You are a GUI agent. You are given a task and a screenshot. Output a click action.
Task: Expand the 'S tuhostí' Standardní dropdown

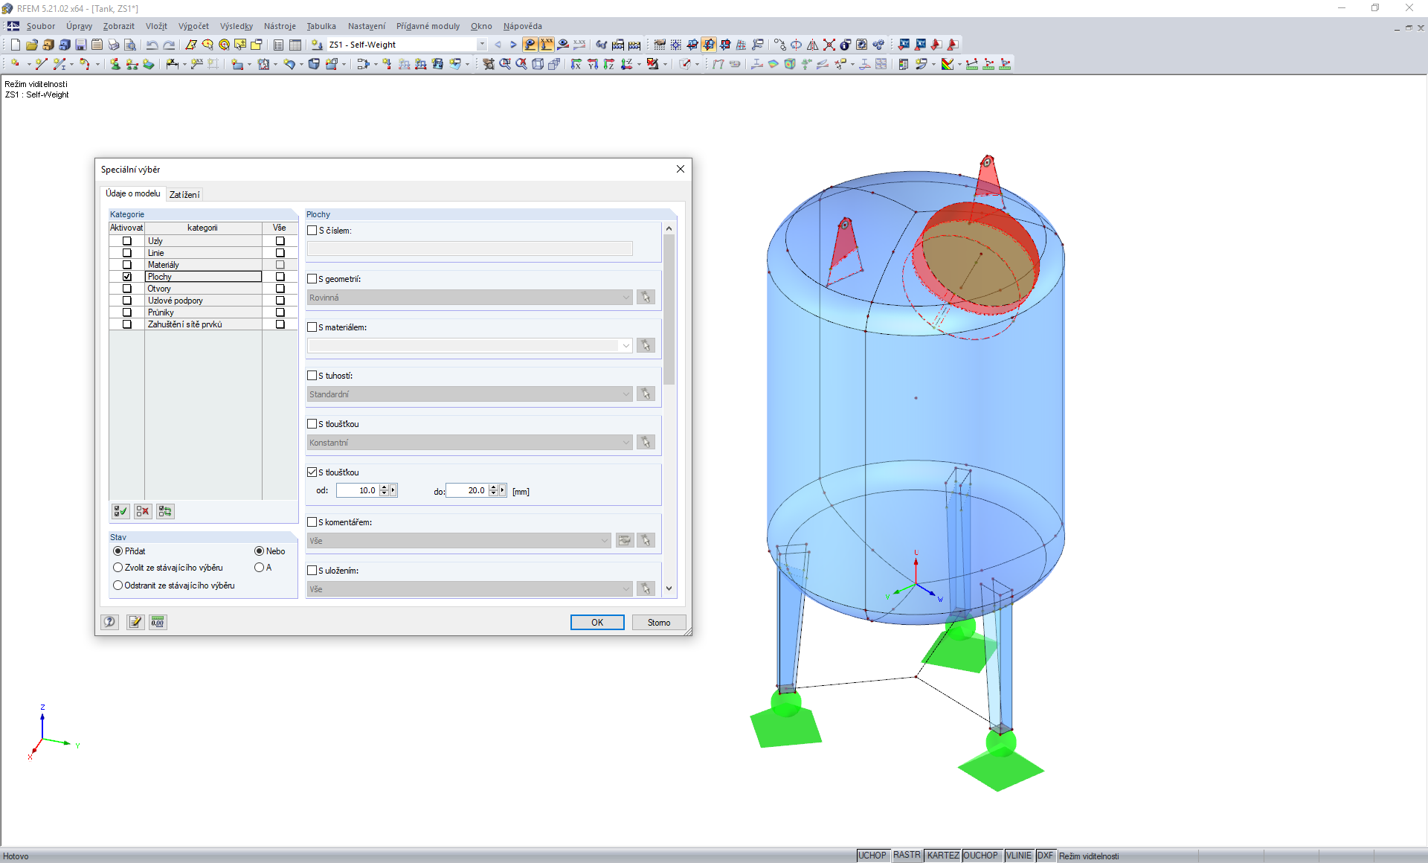coord(625,394)
